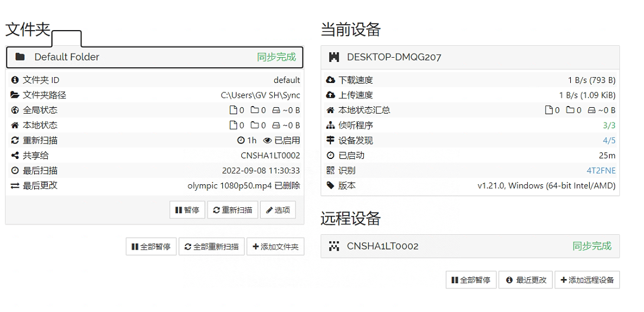This screenshot has width=644, height=312.
Task: Click the tag icon beside 版本
Action: 330,185
